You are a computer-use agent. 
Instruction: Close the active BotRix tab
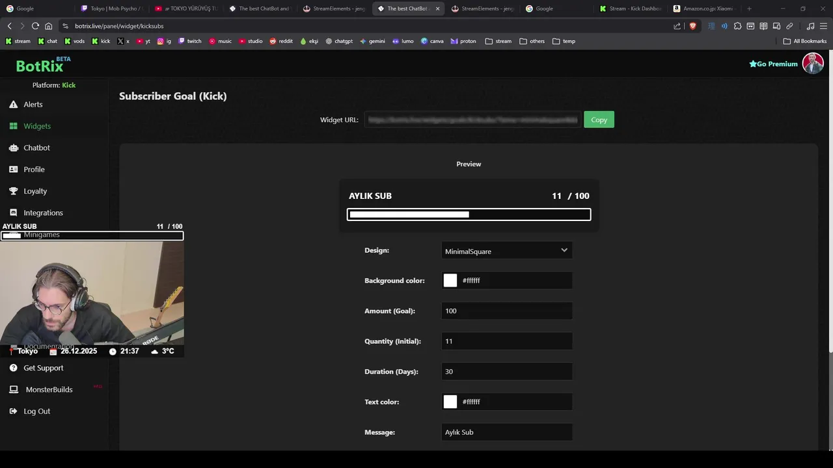(x=437, y=8)
